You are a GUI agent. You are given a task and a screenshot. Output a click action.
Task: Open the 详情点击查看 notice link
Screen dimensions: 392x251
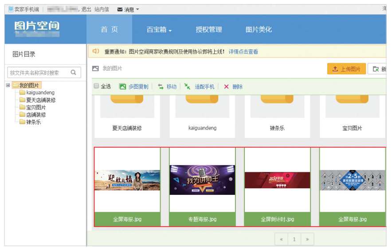click(243, 52)
